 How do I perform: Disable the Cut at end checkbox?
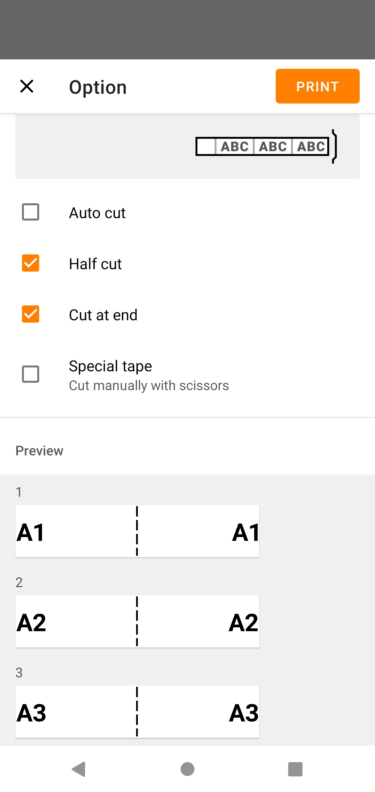pos(31,314)
